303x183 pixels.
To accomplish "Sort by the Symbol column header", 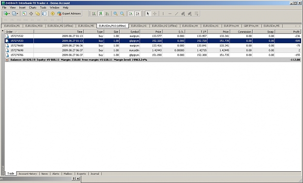I will pyautogui.click(x=130, y=32).
